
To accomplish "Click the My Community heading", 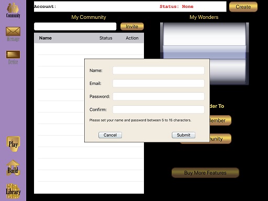I will click(88, 17).
